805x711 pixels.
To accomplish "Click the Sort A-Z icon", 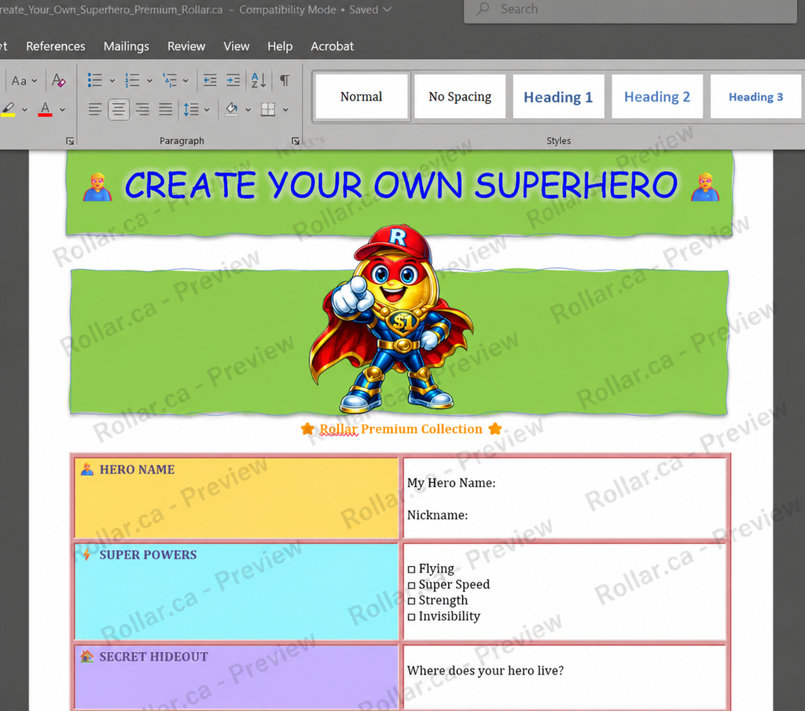I will (x=258, y=80).
